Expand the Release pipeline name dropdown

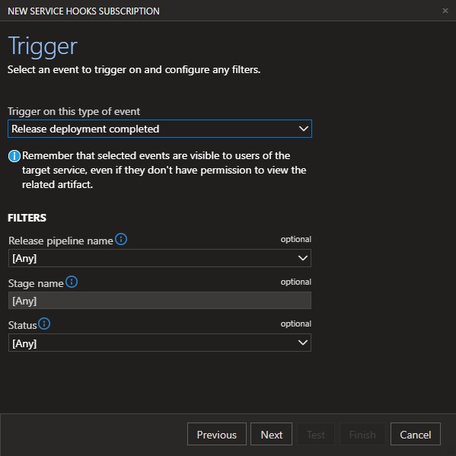[x=160, y=258]
